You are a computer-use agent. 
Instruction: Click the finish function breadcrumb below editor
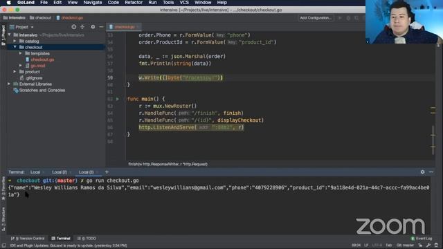[x=168, y=165]
